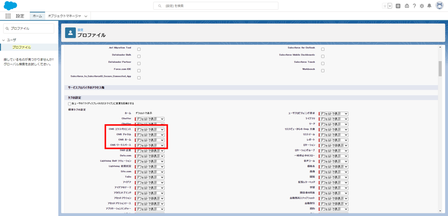Click the 設定 breadcrumb link
The width and height of the screenshot is (448, 216).
click(80, 30)
